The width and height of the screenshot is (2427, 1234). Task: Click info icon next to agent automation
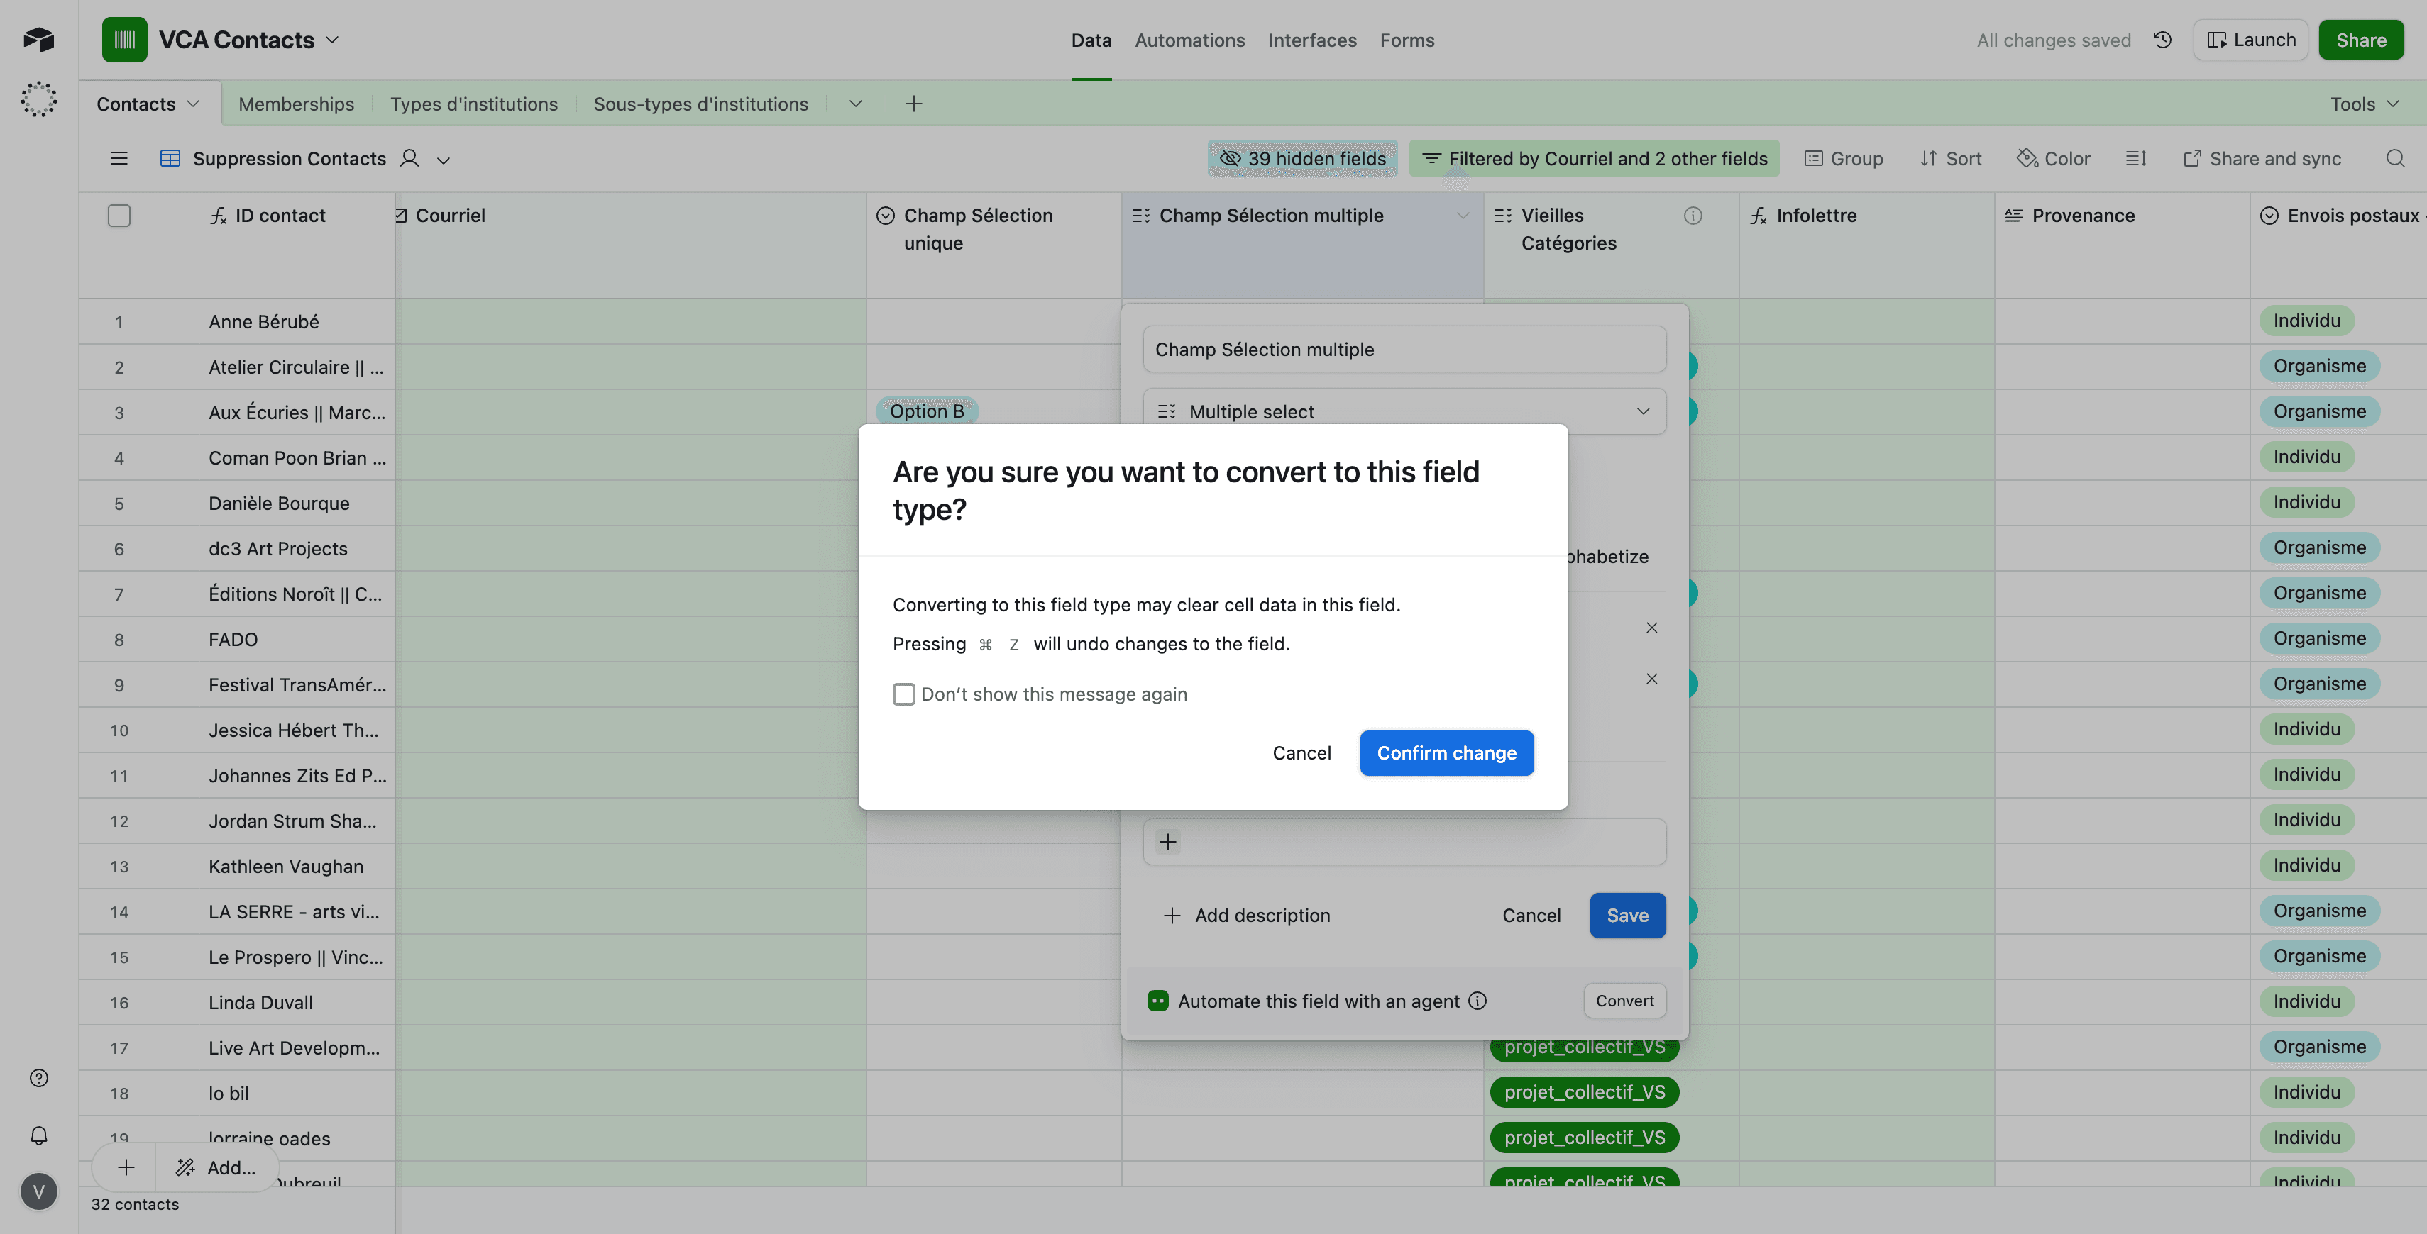(1477, 1001)
